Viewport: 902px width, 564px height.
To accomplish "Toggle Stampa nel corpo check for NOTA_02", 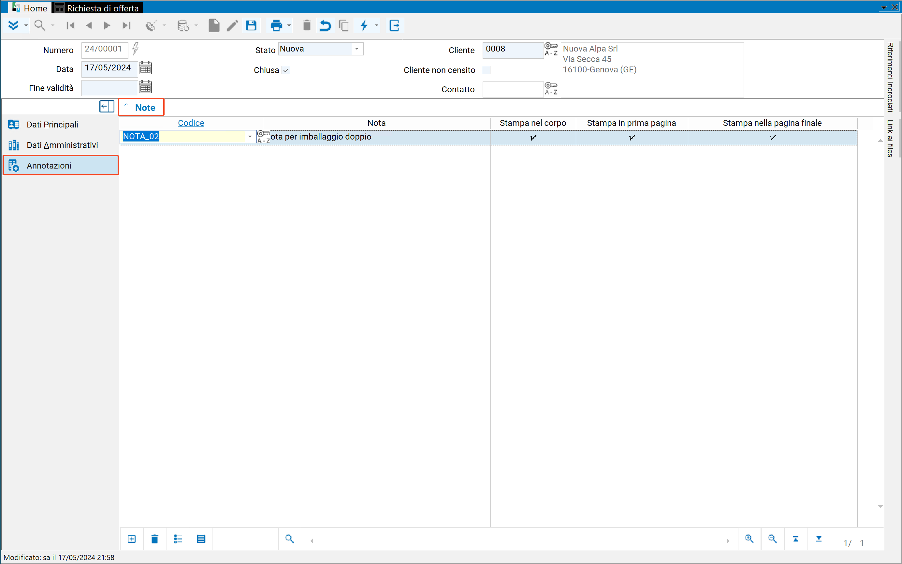I will (533, 138).
